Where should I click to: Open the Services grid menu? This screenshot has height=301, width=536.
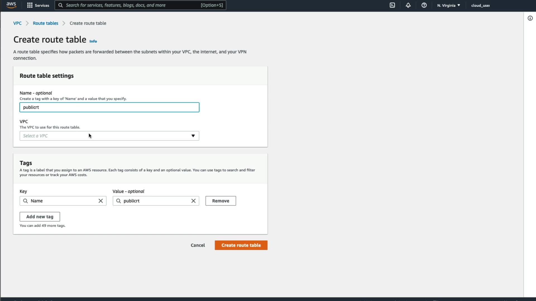pyautogui.click(x=38, y=5)
